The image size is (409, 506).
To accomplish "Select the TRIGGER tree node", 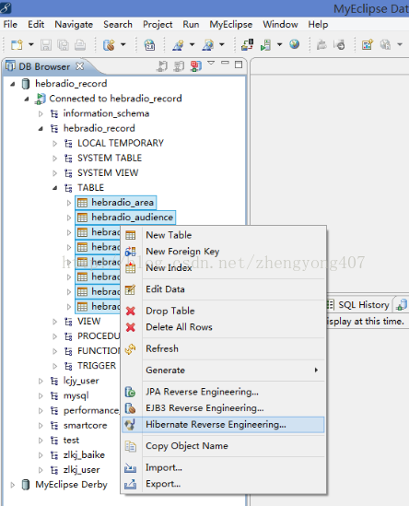I will (97, 366).
